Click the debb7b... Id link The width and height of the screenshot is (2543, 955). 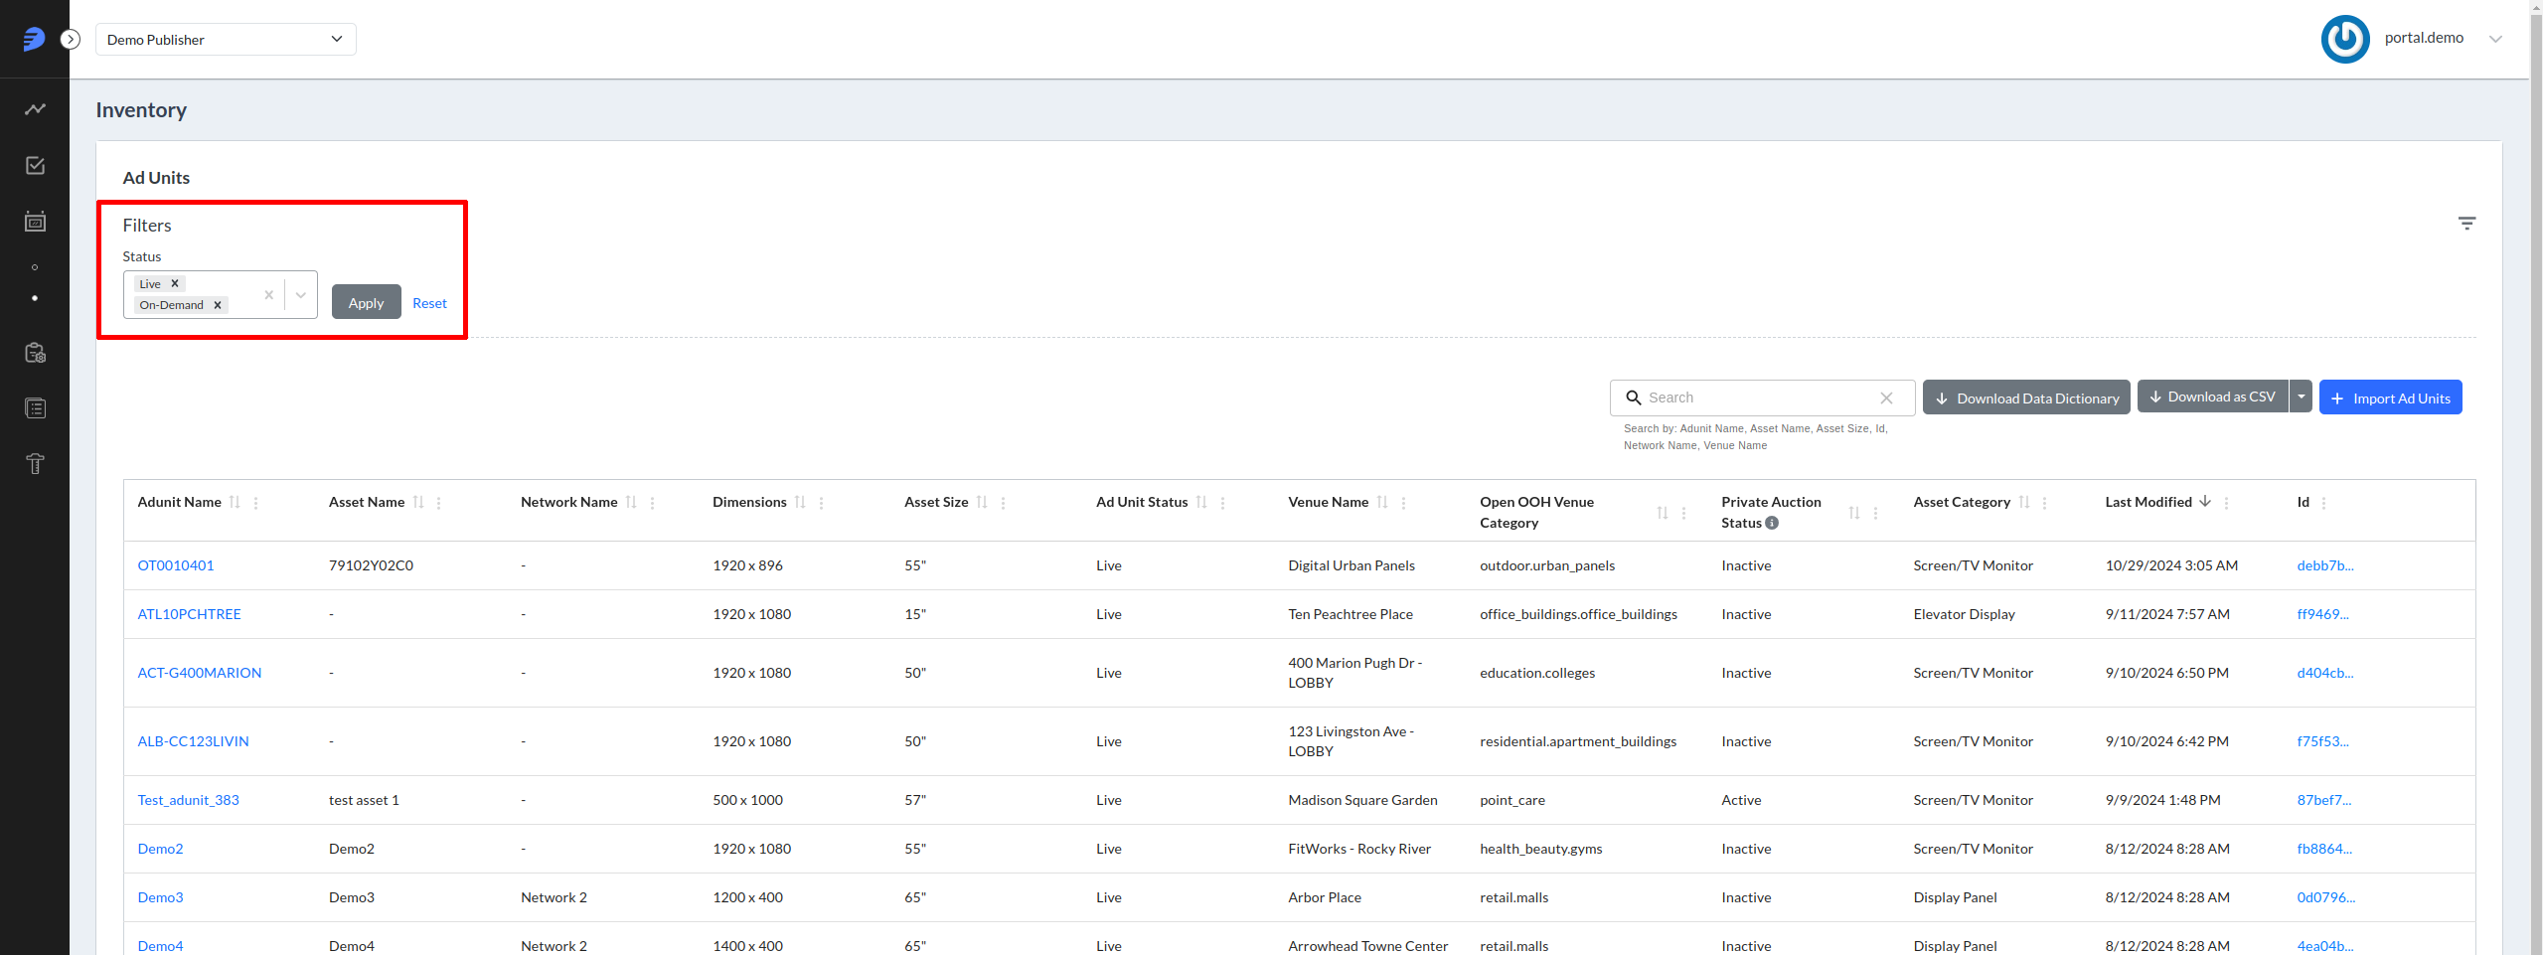(x=2324, y=565)
